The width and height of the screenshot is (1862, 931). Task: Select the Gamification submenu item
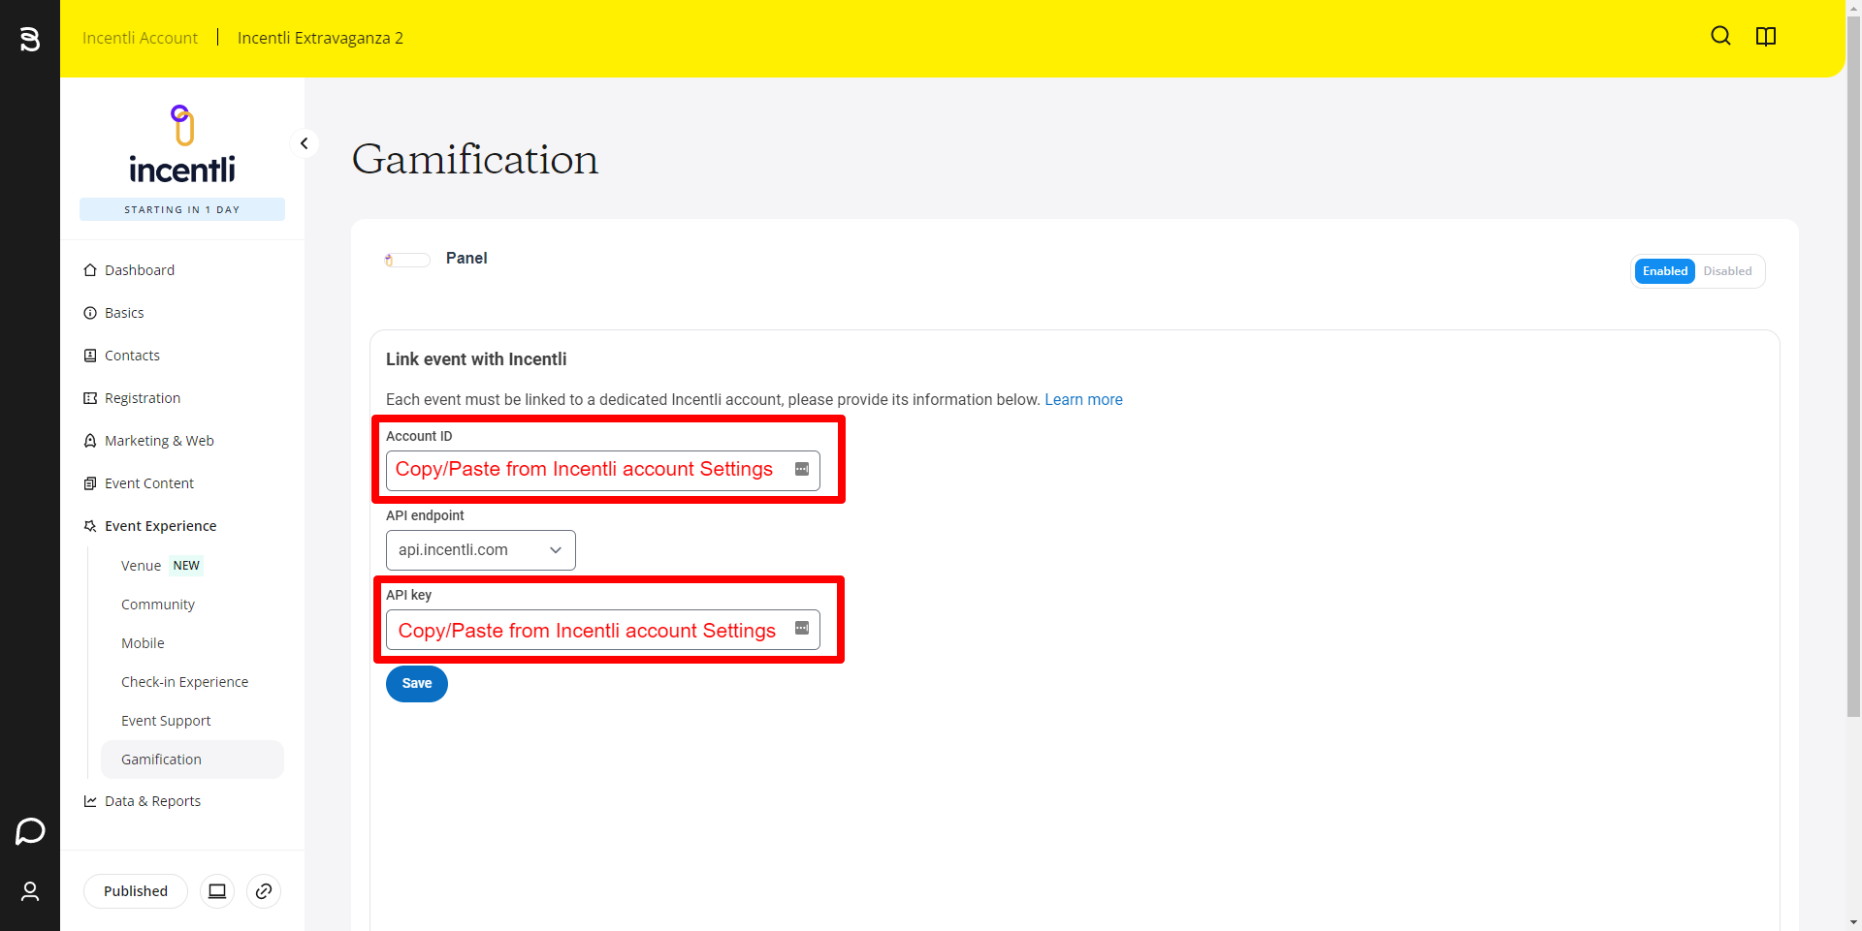(192, 760)
